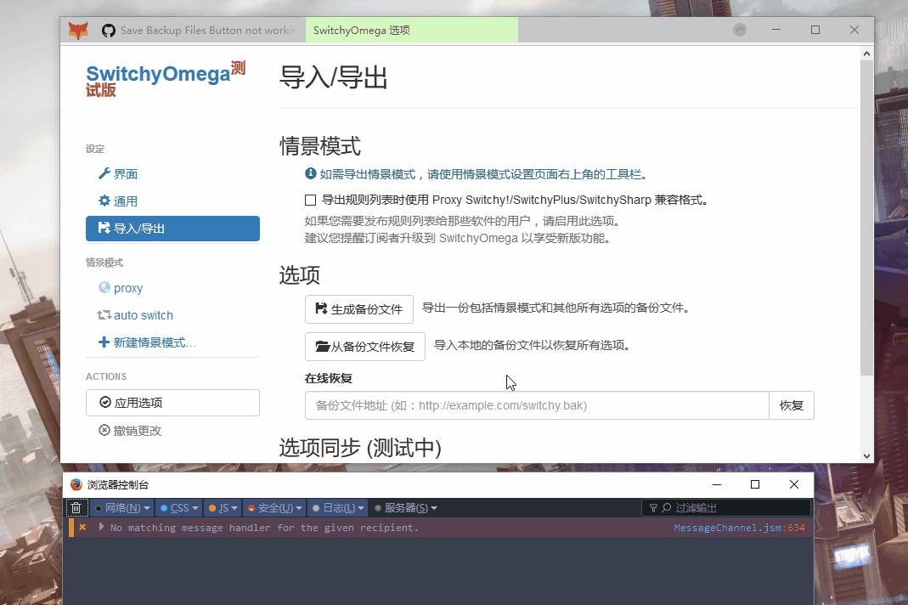Click the globe icon beside proxy
The image size is (908, 605).
coord(104,287)
